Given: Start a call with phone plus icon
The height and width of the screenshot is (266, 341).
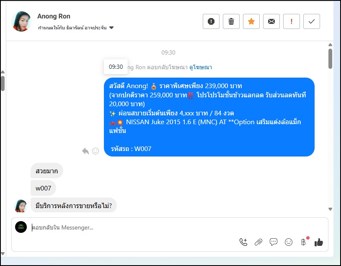Looking at the screenshot, I should pyautogui.click(x=243, y=242).
